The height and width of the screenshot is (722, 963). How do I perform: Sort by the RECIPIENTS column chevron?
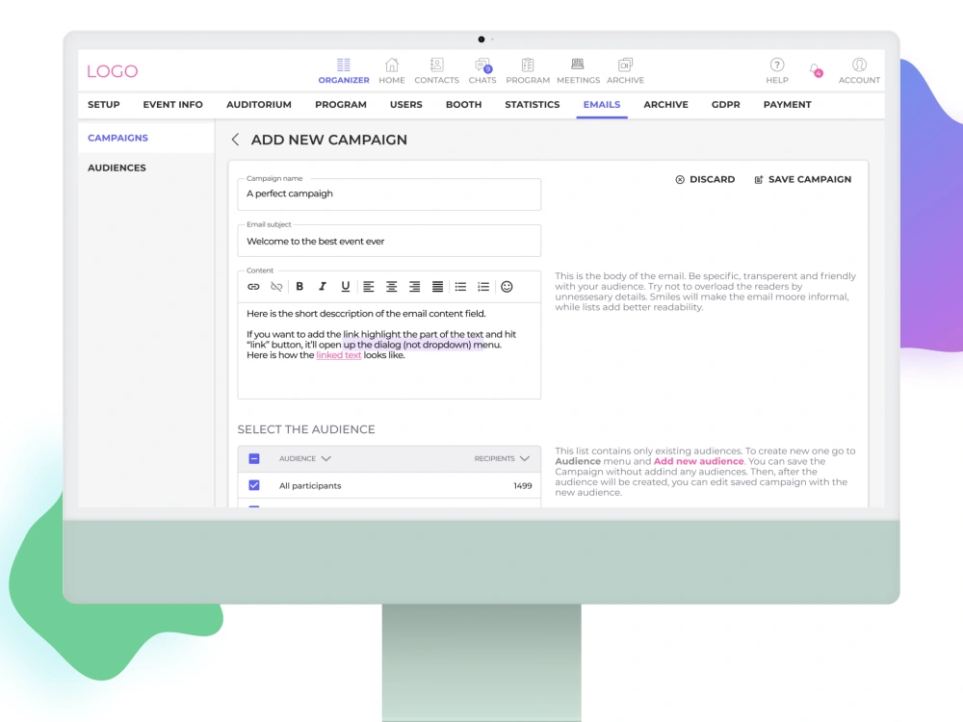[525, 458]
